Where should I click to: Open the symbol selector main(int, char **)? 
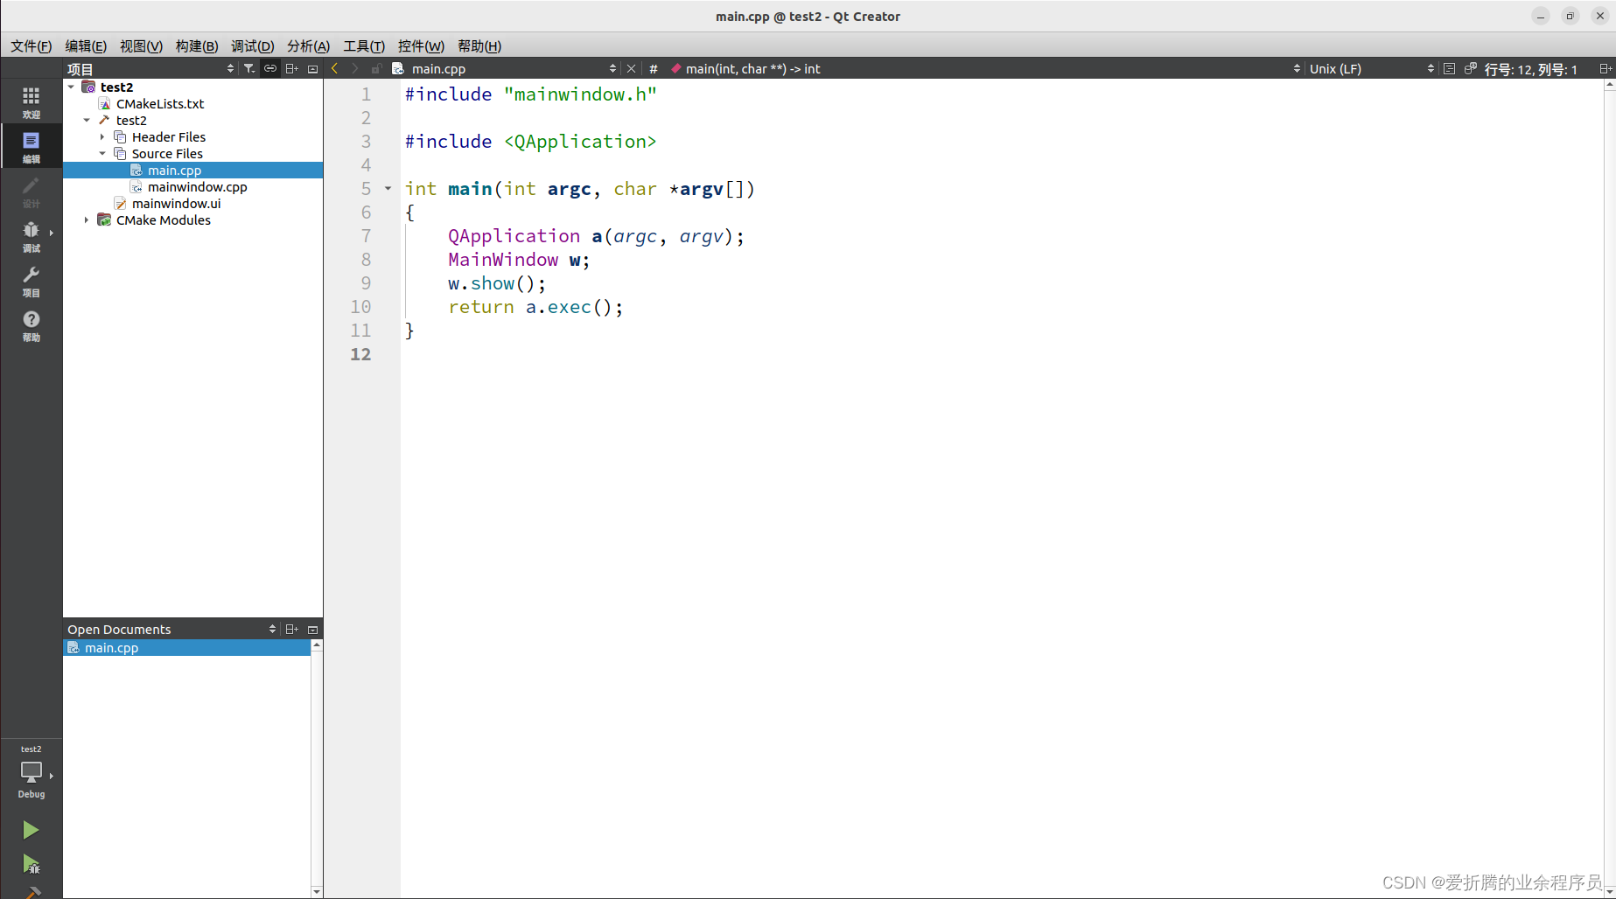986,68
